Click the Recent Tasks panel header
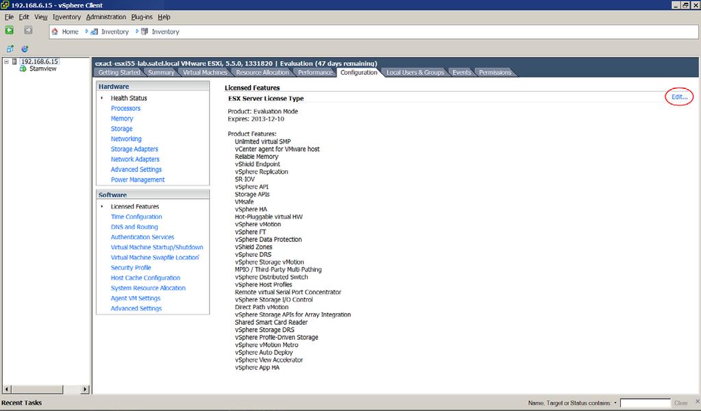701x411 pixels. (x=21, y=403)
